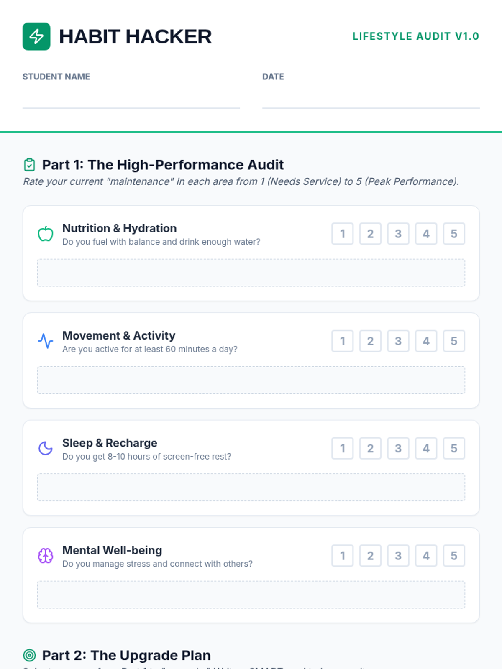Viewport: 502px width, 669px height.
Task: Click the pulse icon for Movement & Activity
Action: [x=46, y=341]
